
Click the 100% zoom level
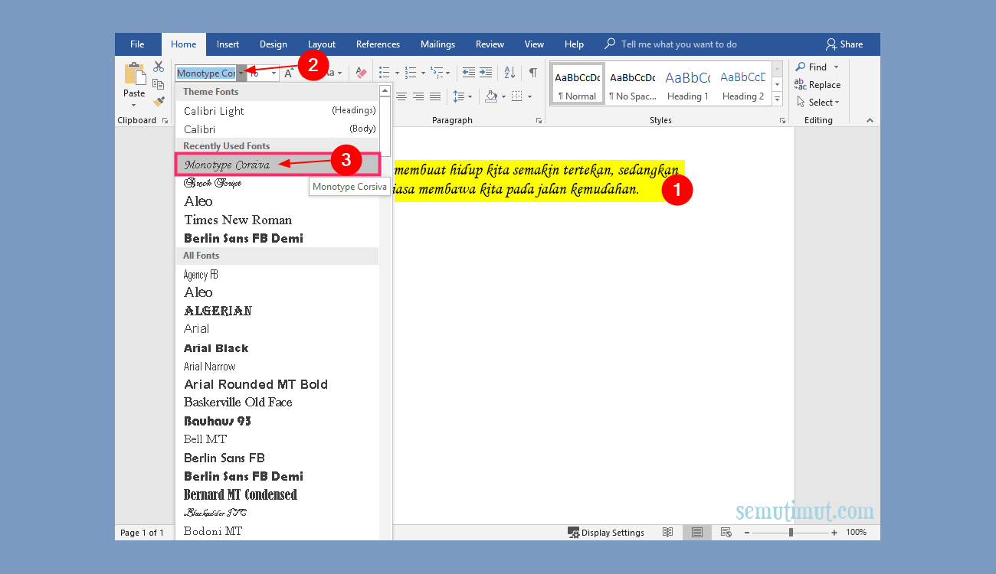[x=857, y=533]
